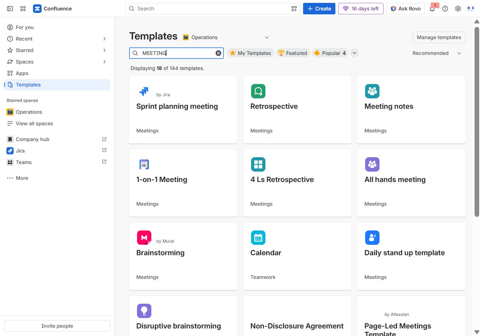Expand the Spaces submenu arrow
The width and height of the screenshot is (481, 336).
point(104,62)
